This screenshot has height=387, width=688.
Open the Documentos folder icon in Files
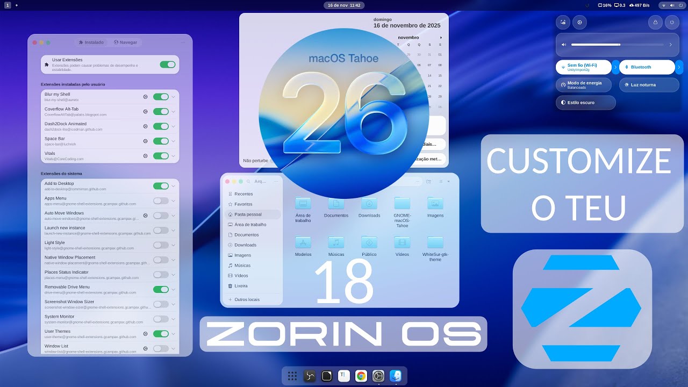336,203
